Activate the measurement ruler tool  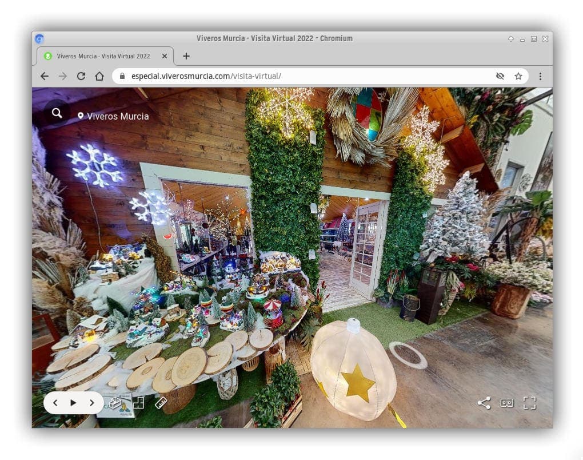[x=161, y=403]
